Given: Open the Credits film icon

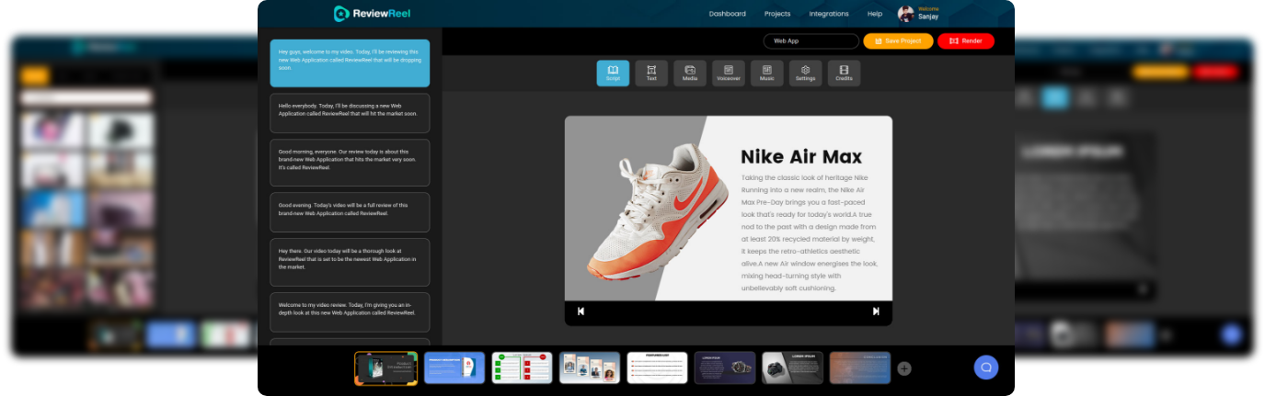Looking at the screenshot, I should [x=845, y=73].
